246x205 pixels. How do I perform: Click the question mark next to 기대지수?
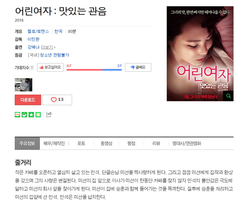[32, 68]
